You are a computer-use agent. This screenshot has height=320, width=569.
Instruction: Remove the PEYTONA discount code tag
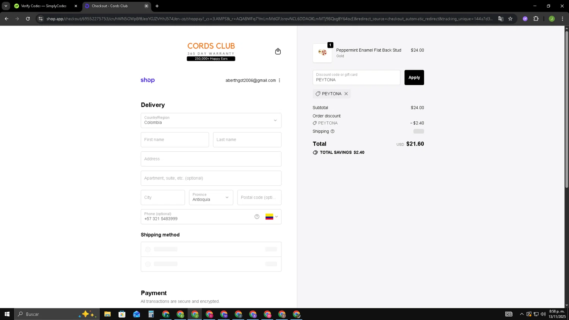point(346,94)
